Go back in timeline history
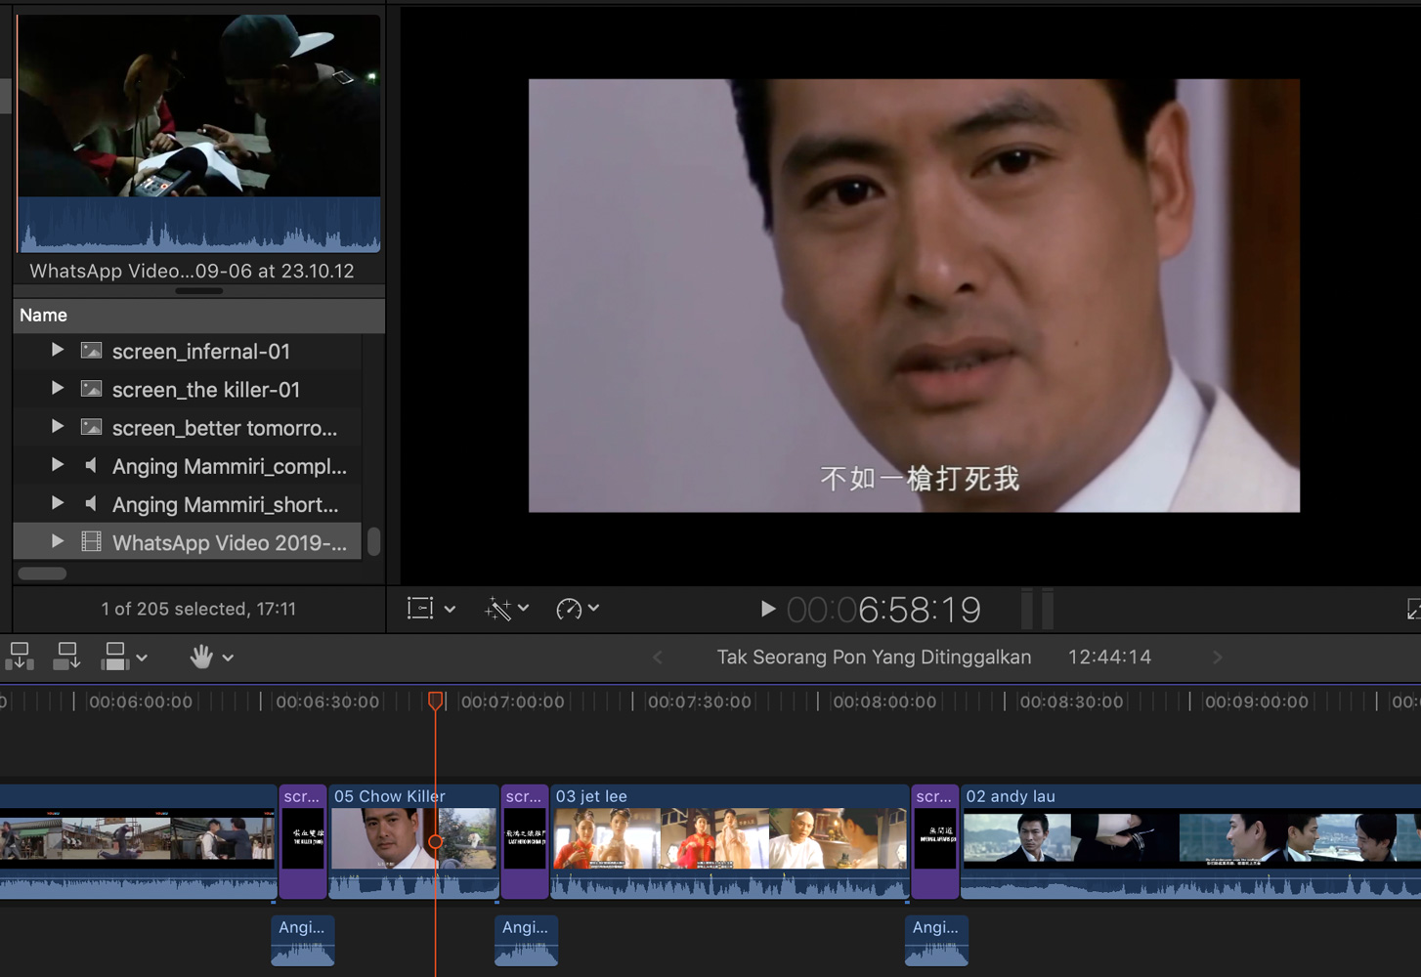The image size is (1421, 977). pos(657,658)
